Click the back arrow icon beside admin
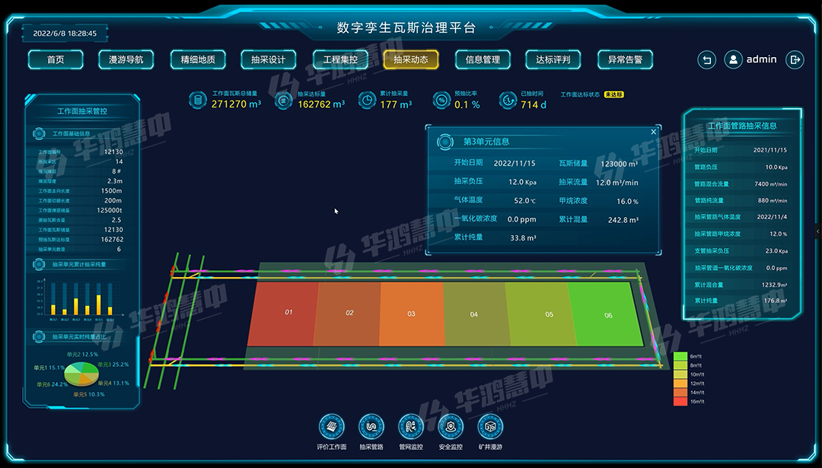The image size is (822, 468). coord(707,59)
